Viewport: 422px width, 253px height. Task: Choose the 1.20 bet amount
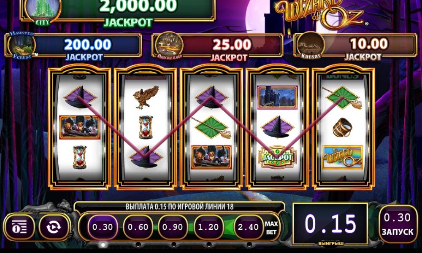pyautogui.click(x=208, y=227)
